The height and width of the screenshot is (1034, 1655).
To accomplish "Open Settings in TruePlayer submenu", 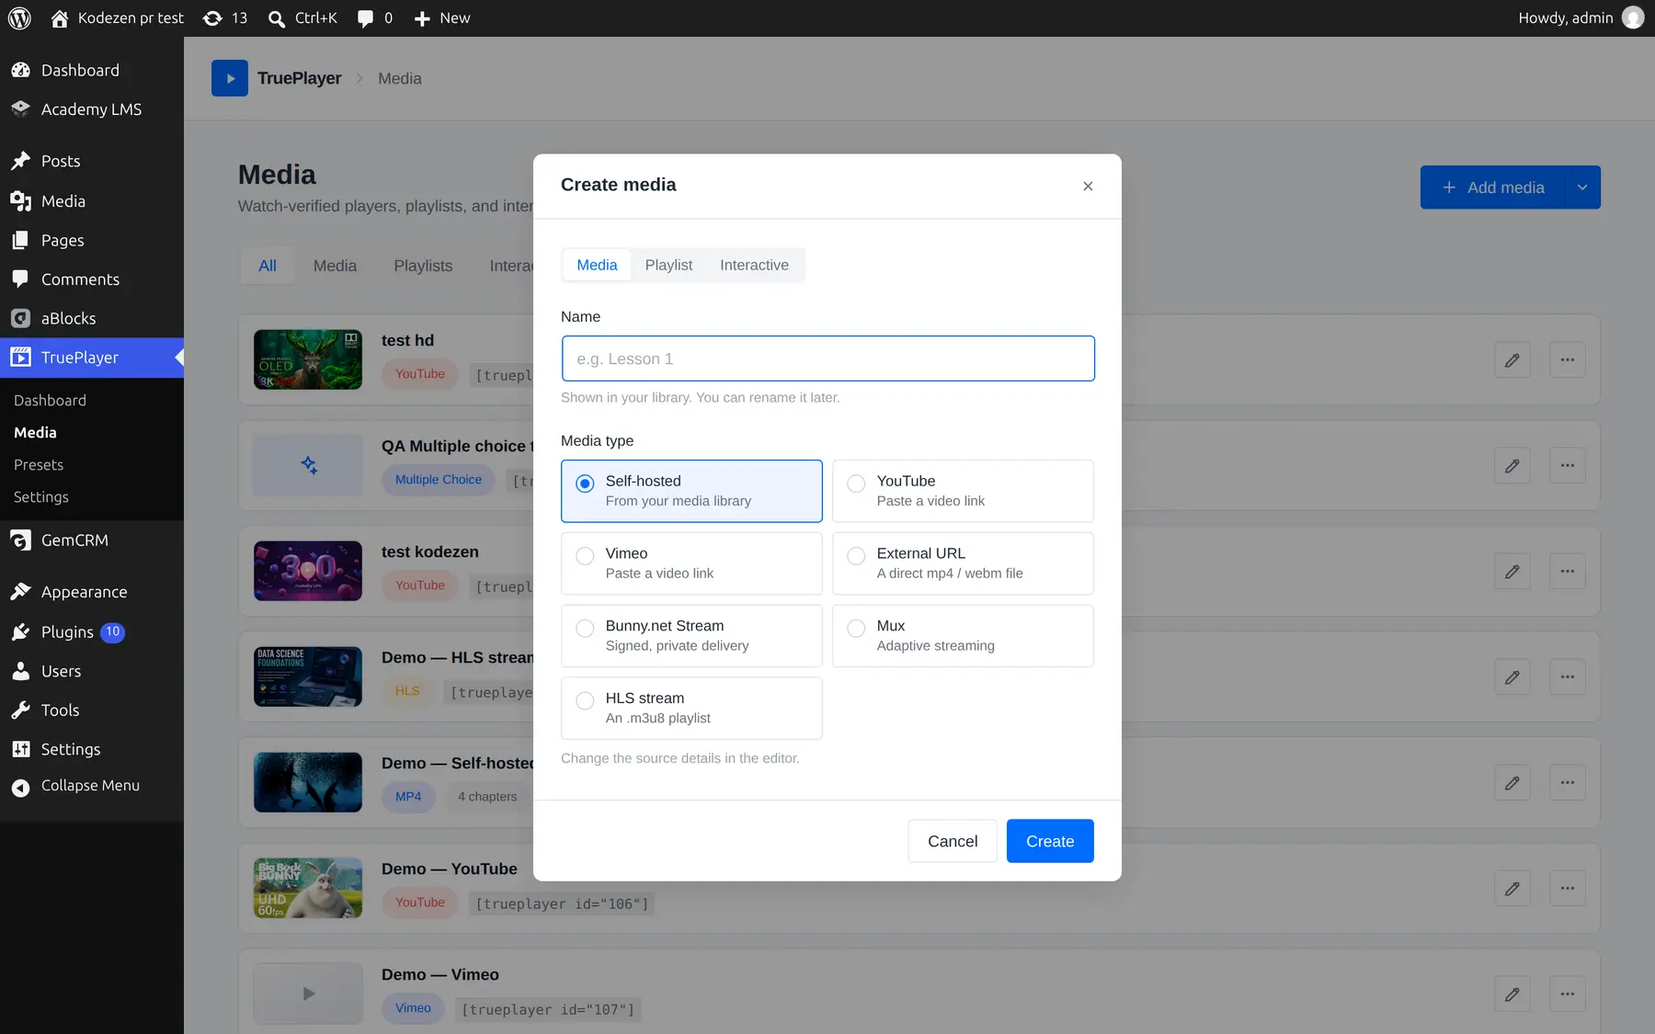I will pyautogui.click(x=41, y=497).
